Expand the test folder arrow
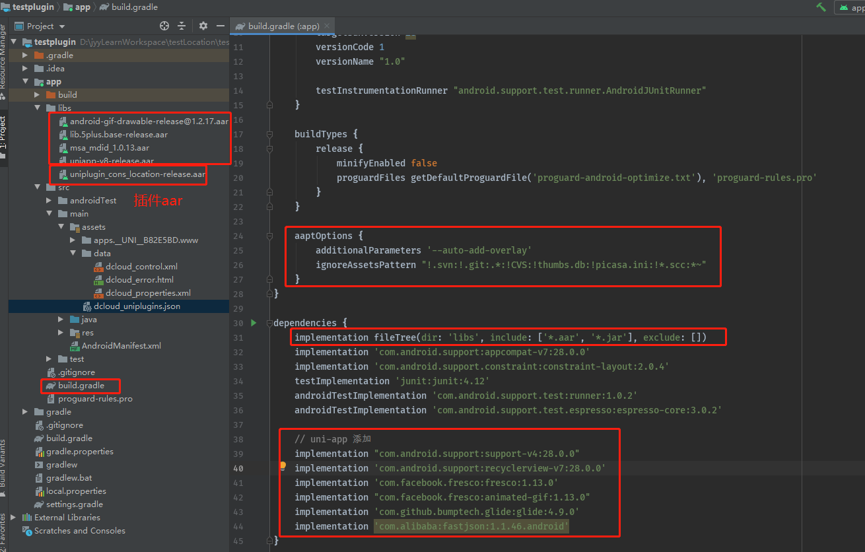Image resolution: width=865 pixels, height=552 pixels. pyautogui.click(x=50, y=359)
